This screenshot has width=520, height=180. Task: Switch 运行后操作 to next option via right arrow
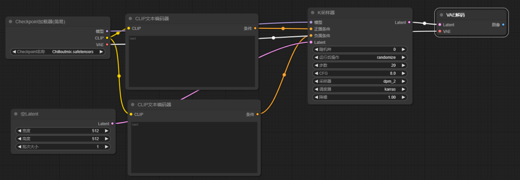(x=403, y=57)
